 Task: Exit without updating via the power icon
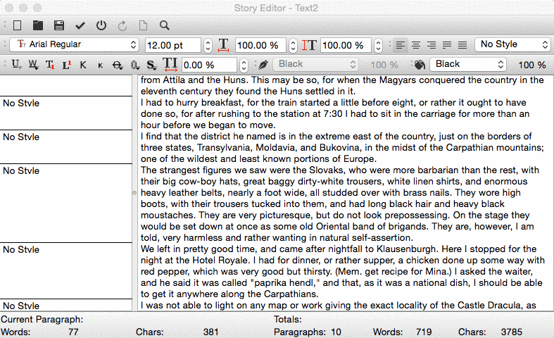[x=101, y=25]
